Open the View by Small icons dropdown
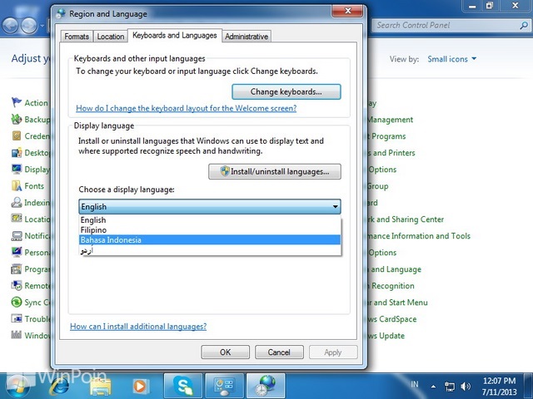 click(x=451, y=59)
